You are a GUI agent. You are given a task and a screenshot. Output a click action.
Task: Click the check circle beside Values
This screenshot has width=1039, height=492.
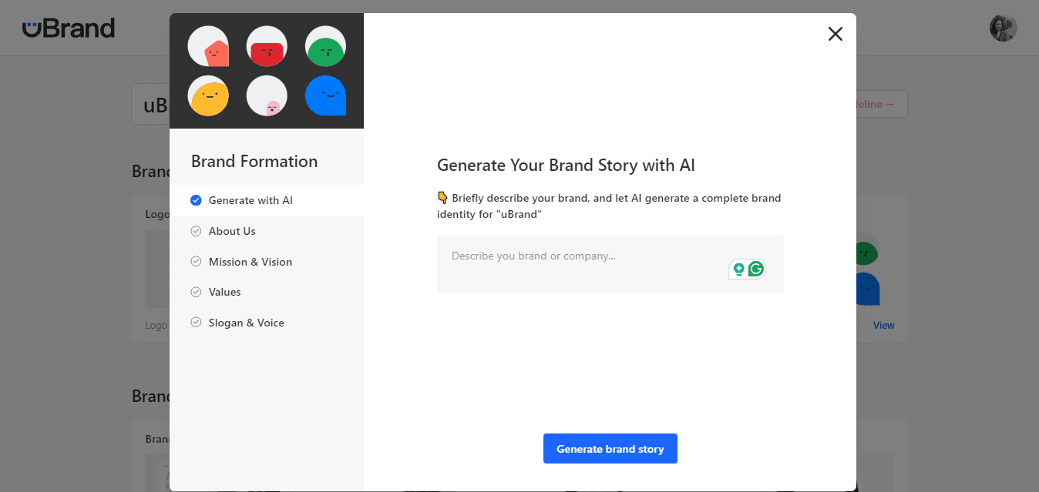(x=196, y=292)
